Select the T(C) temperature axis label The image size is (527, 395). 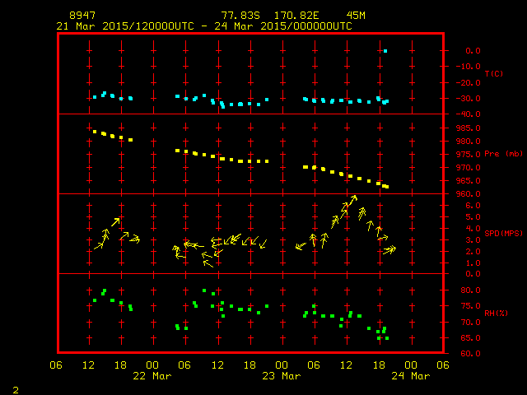pos(493,74)
